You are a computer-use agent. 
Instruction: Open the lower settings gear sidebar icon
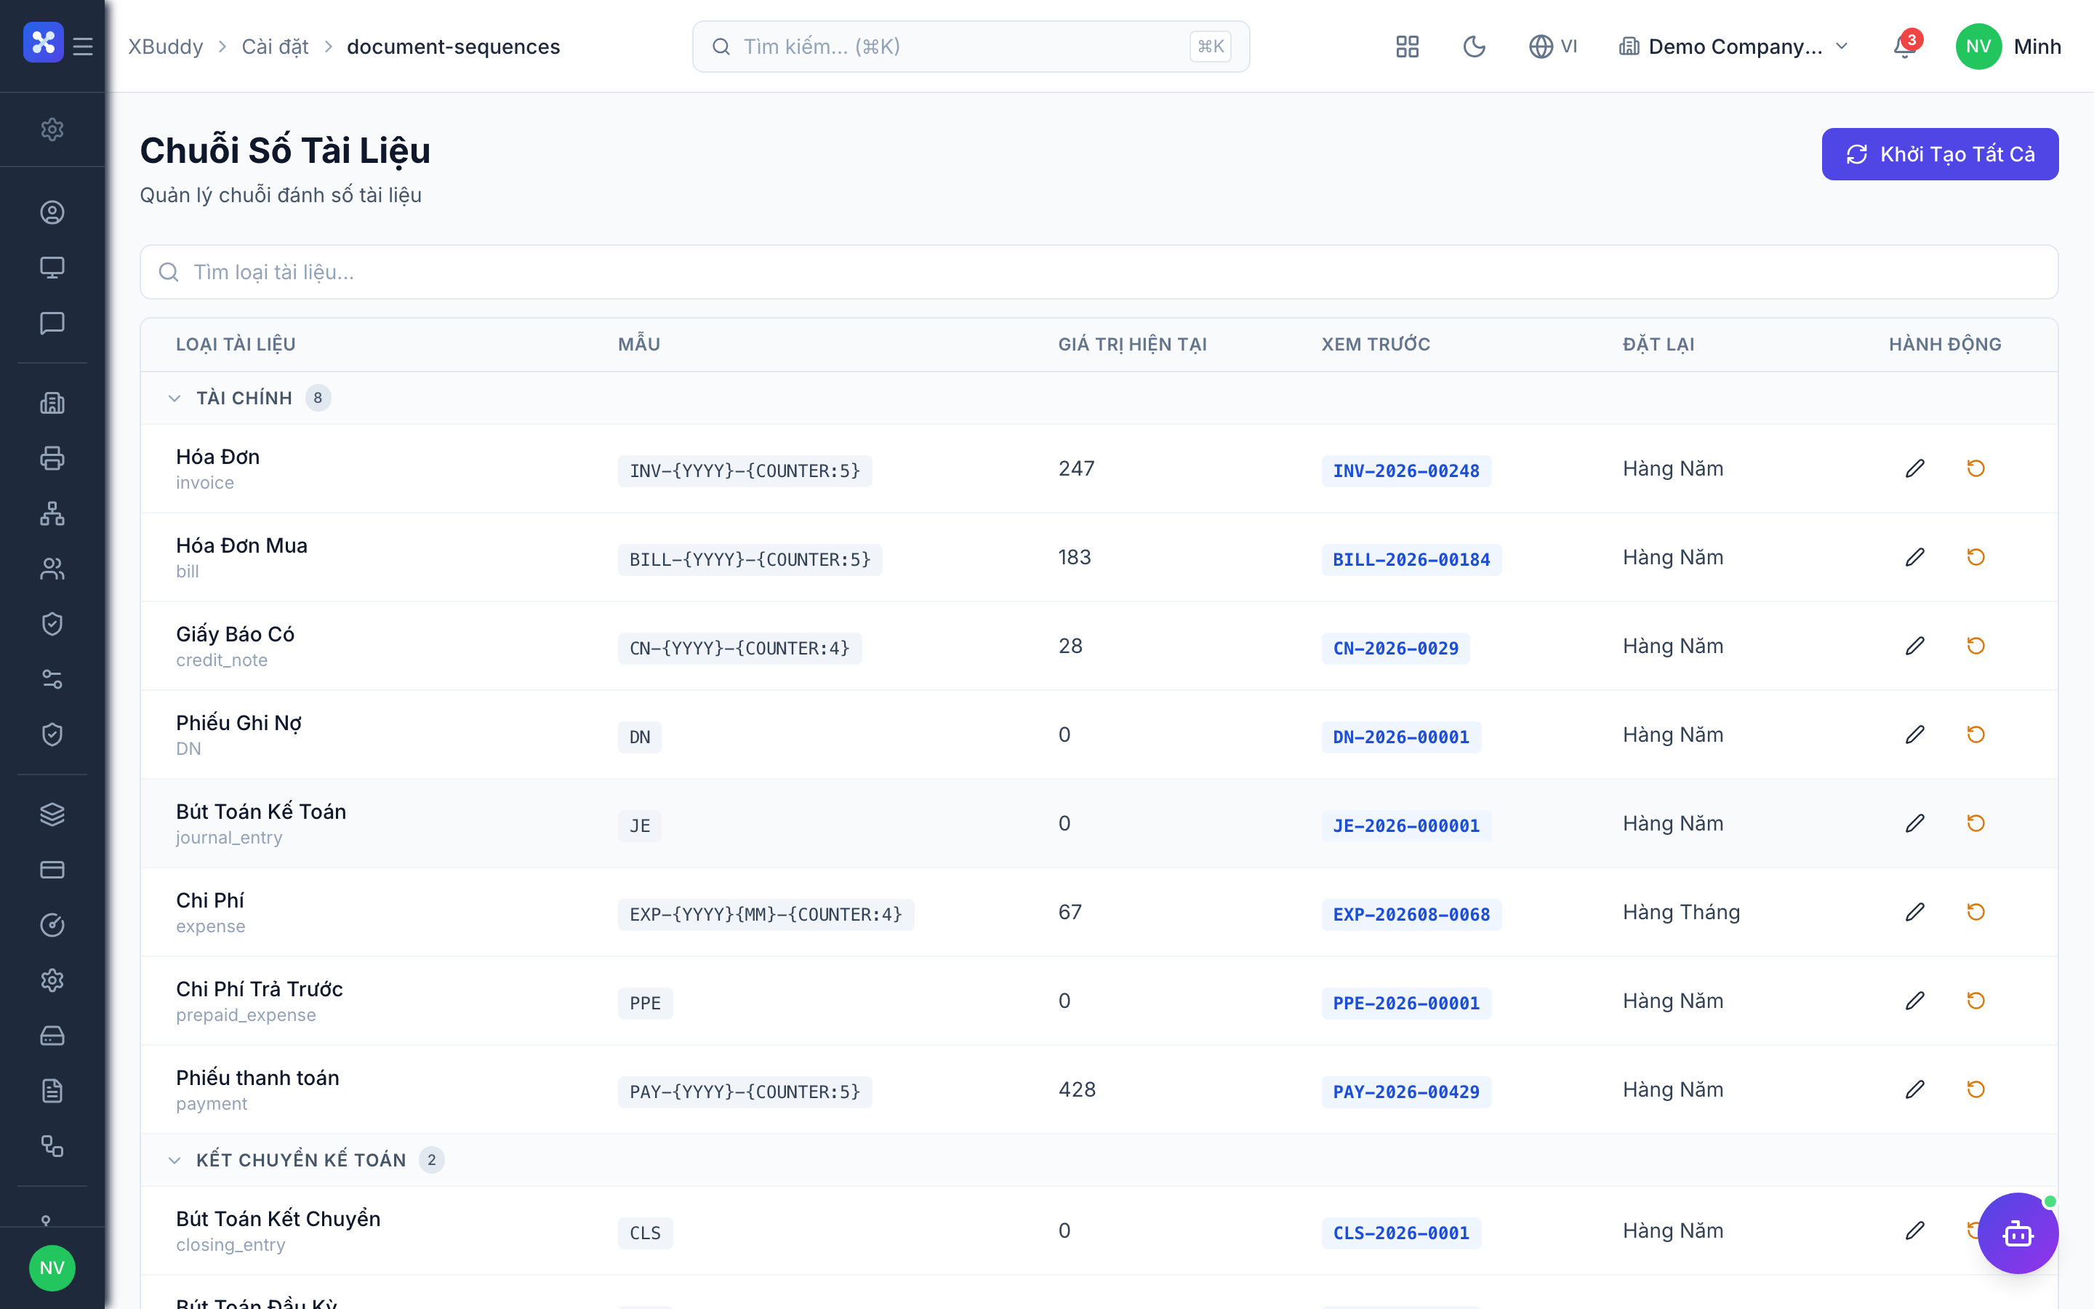pos(52,981)
